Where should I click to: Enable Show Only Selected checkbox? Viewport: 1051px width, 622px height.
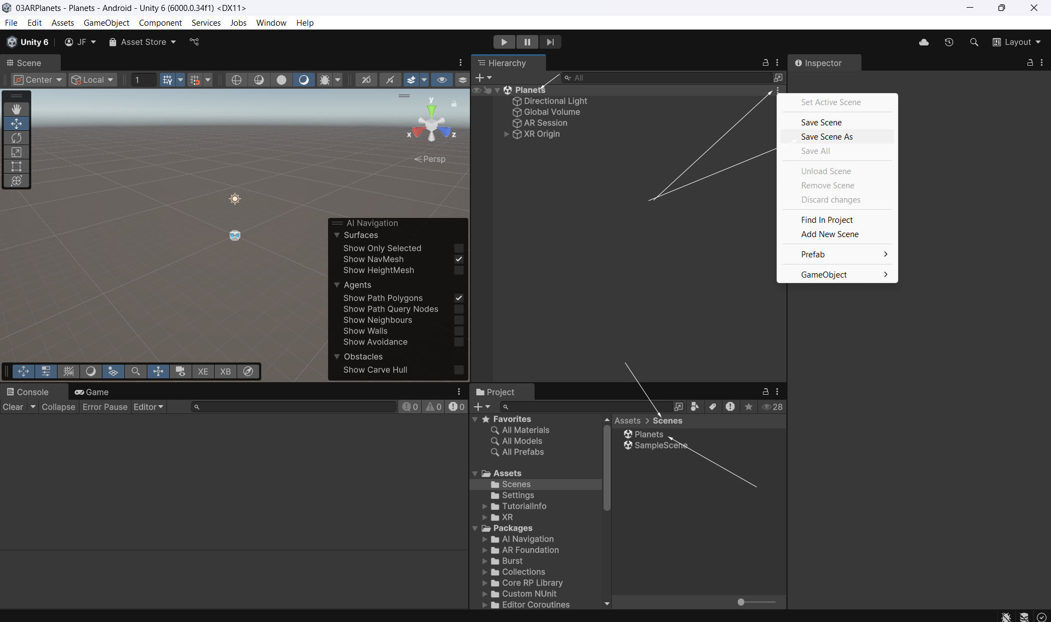coord(458,249)
